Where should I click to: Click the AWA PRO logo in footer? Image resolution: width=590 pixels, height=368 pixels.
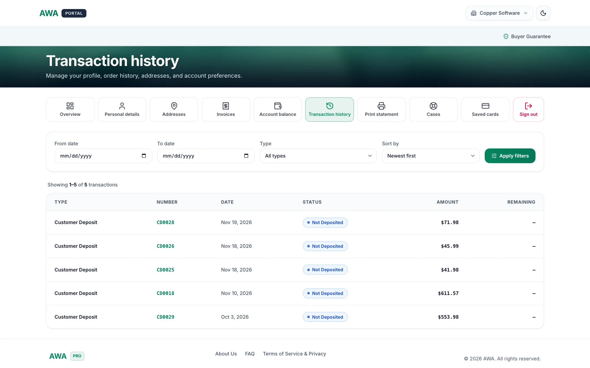click(67, 356)
